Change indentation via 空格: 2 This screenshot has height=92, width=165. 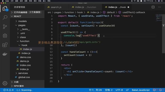[x=109, y=90]
